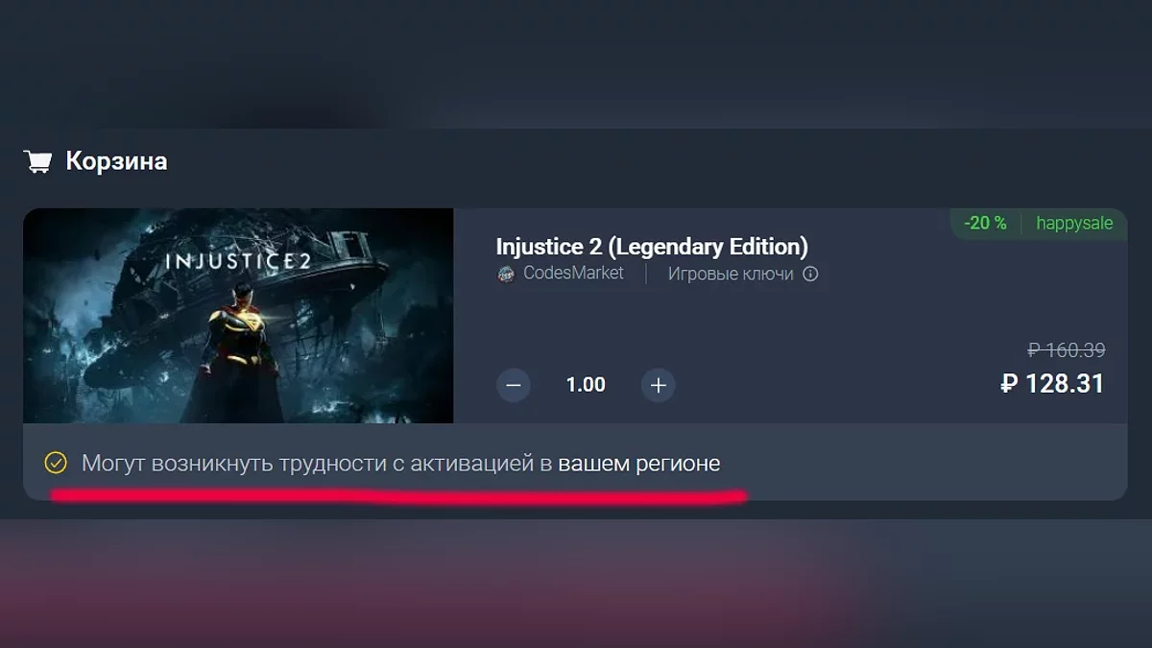Decrease quantity with the minus button
1152x648 pixels.
tap(514, 385)
